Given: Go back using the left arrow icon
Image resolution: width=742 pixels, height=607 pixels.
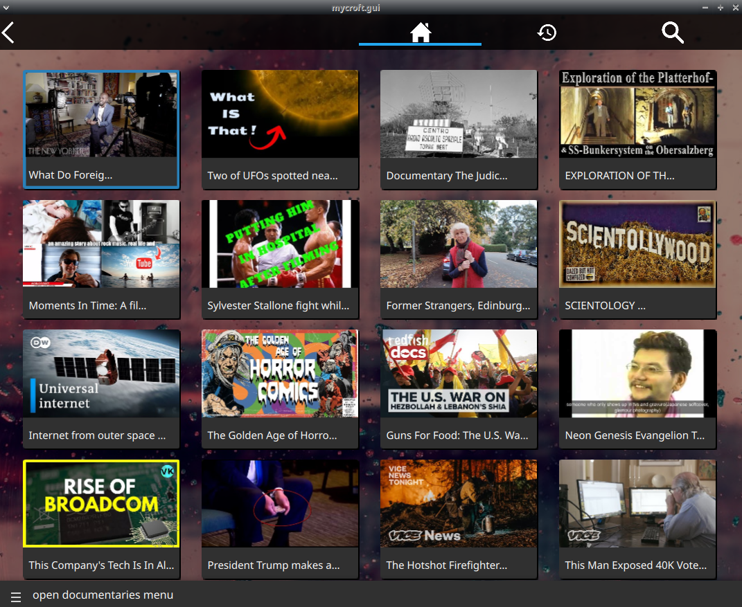Looking at the screenshot, I should (x=8, y=33).
